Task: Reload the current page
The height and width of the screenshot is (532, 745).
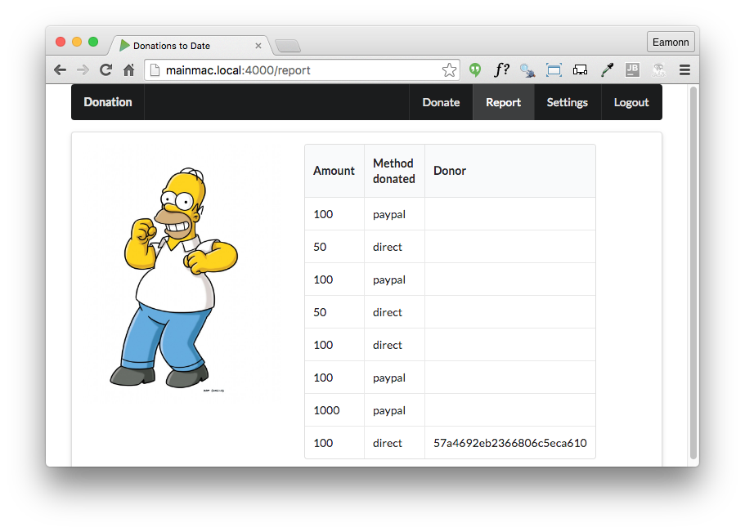Action: [105, 70]
